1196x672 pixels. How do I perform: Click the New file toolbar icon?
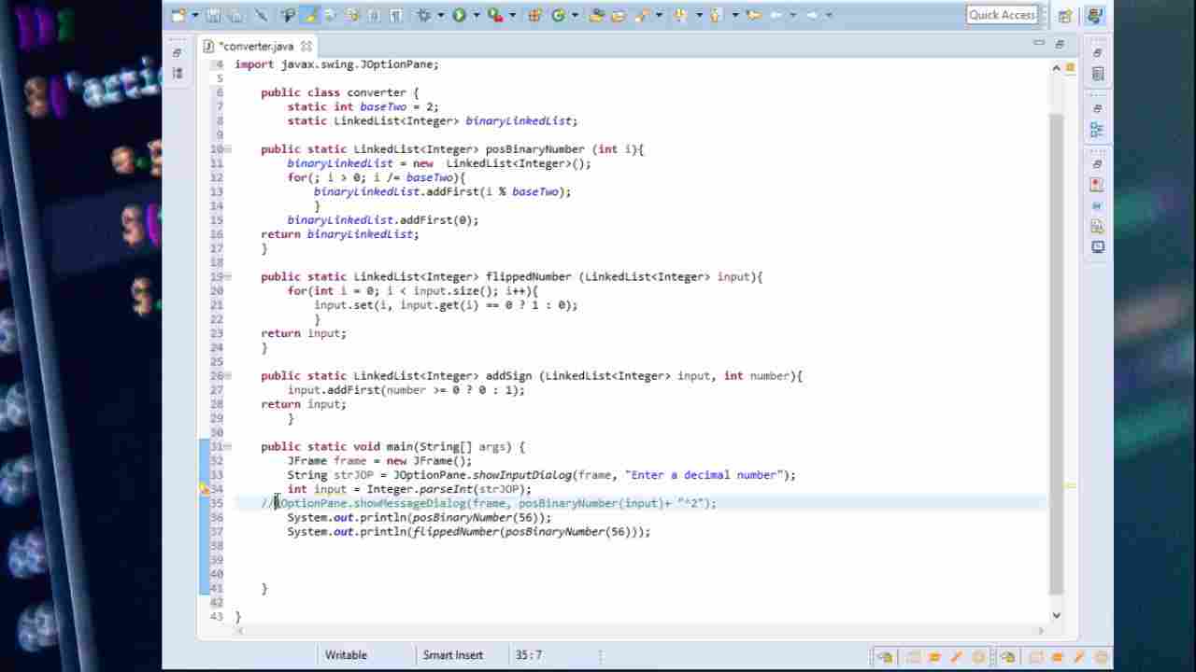coord(178,15)
